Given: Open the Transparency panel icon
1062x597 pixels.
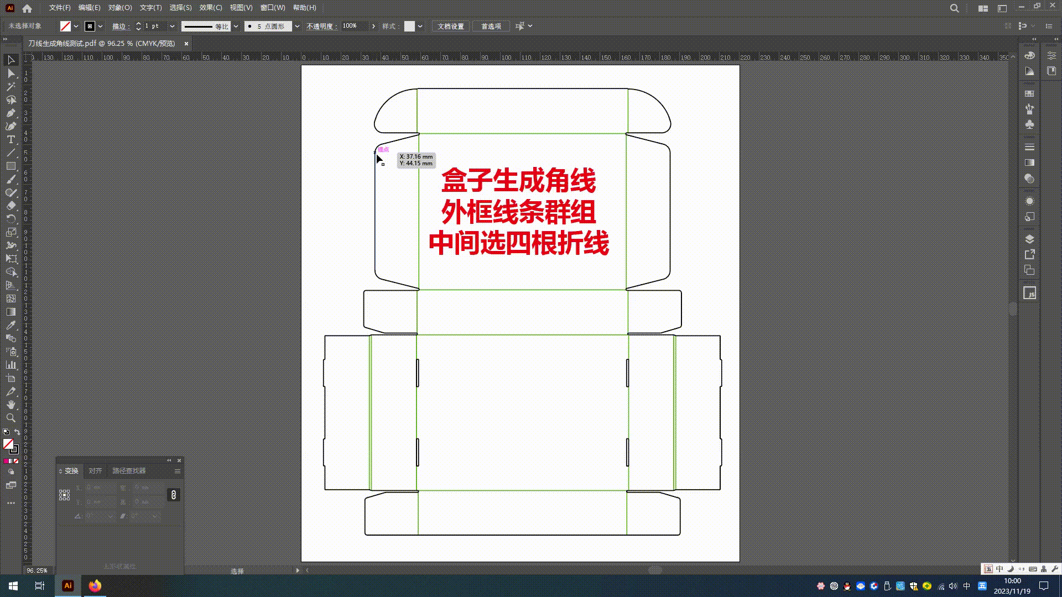Looking at the screenshot, I should click(x=1029, y=179).
